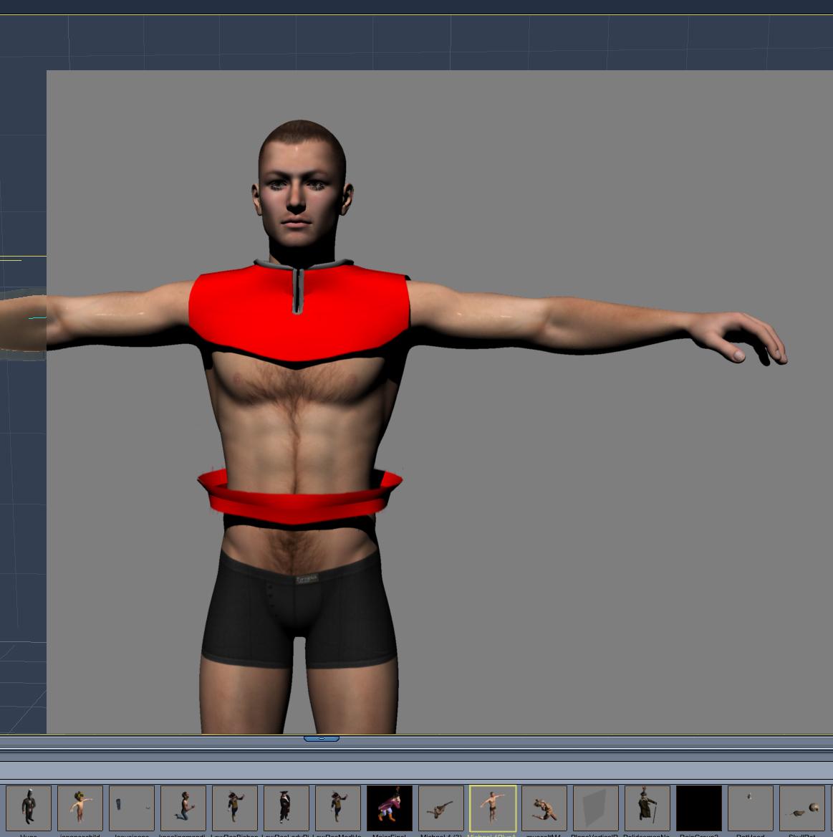833x837 pixels.
Task: Click the yellow-highlighted Michael figure thumbnail
Action: click(493, 808)
